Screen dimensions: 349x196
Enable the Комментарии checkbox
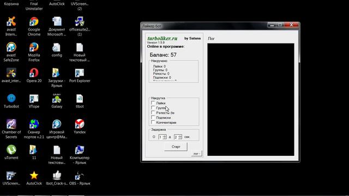(x=153, y=122)
